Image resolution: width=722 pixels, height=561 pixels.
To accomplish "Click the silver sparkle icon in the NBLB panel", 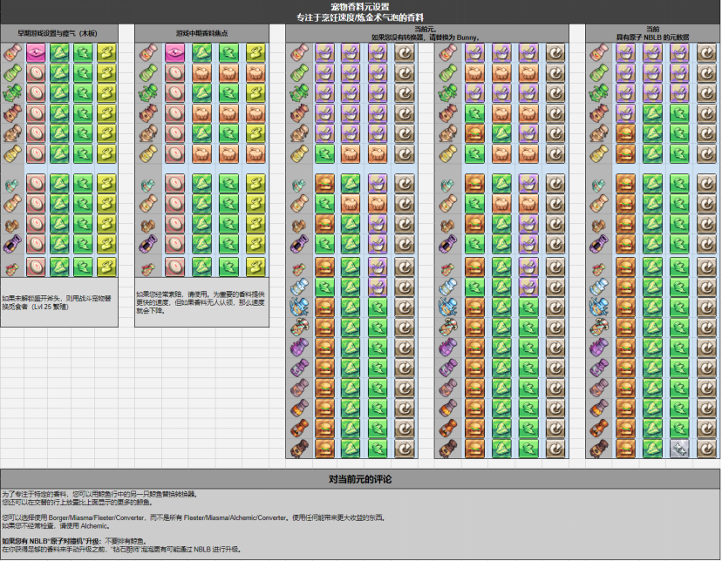I will [x=679, y=449].
